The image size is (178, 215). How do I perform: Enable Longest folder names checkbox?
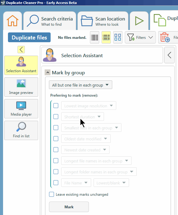click(56, 172)
